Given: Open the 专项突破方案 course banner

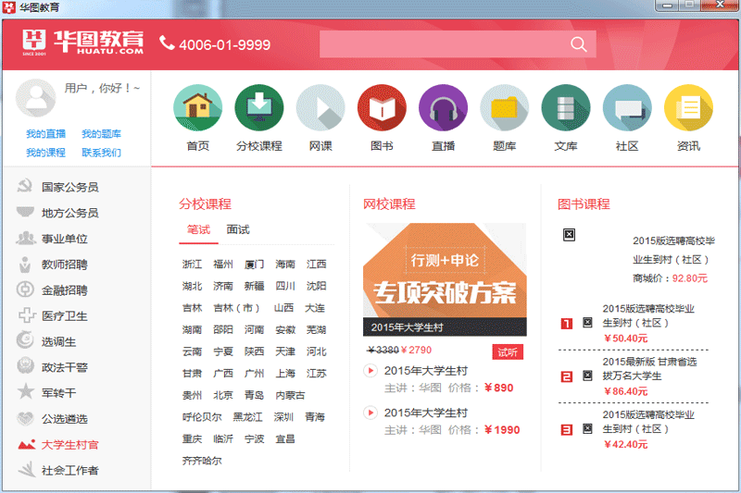Looking at the screenshot, I should (x=445, y=279).
